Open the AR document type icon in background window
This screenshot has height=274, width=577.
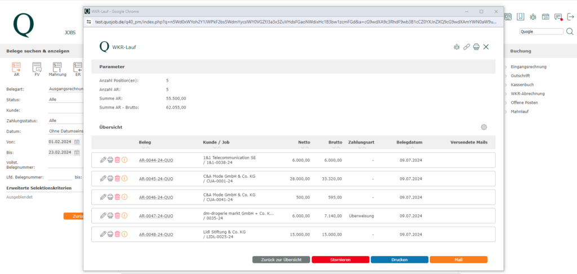(x=16, y=69)
